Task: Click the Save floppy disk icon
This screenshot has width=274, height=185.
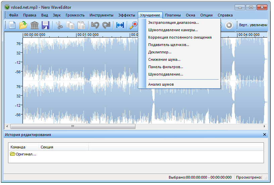Action: point(45,25)
